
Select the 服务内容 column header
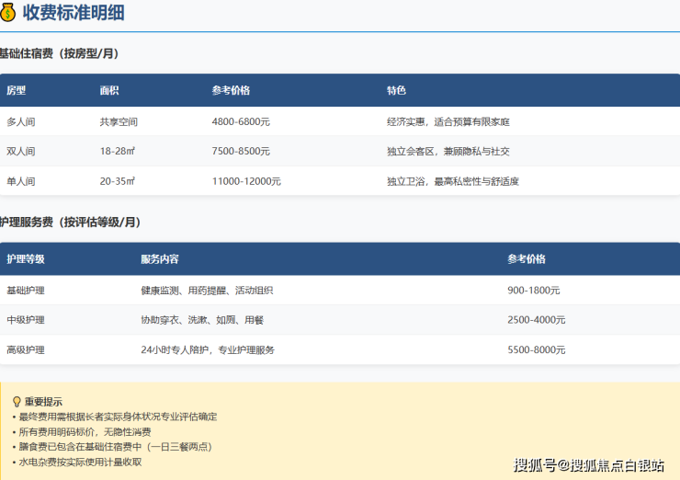pos(160,259)
